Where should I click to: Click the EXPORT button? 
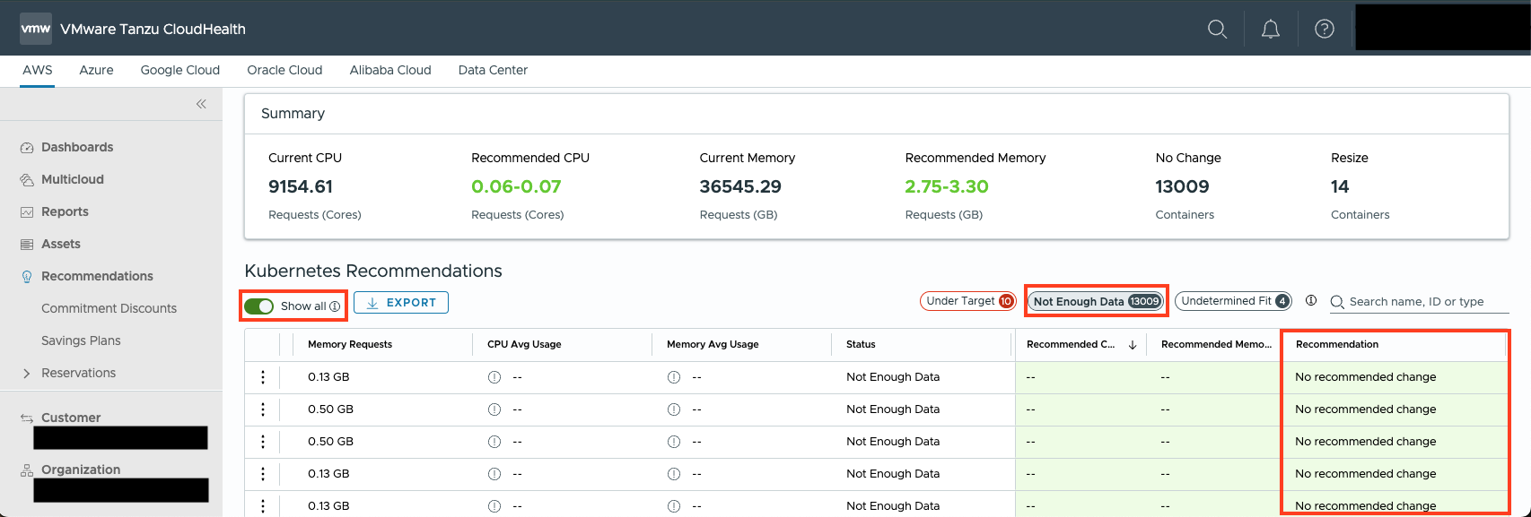tap(401, 303)
